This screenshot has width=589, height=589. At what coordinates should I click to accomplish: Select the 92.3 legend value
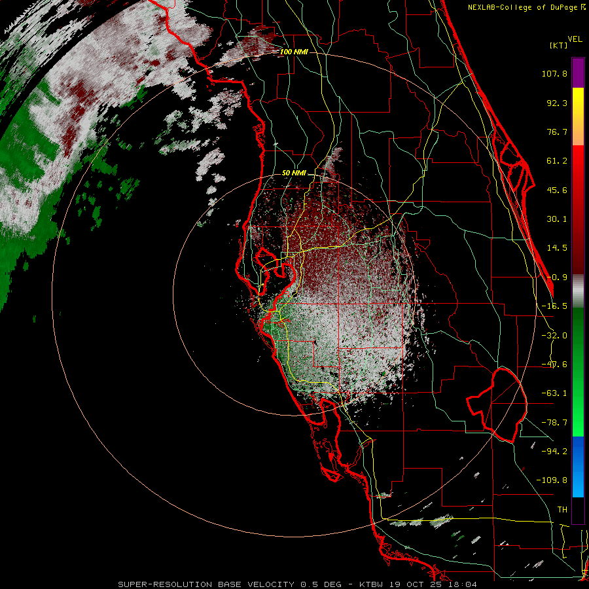click(x=557, y=103)
